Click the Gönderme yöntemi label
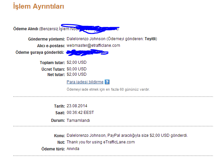The height and width of the screenshot is (164, 218). coord(46,39)
